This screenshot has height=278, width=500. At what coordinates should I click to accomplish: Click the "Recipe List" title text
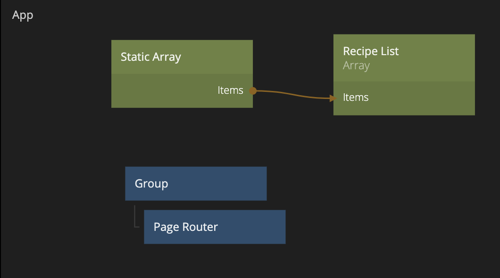(x=371, y=51)
